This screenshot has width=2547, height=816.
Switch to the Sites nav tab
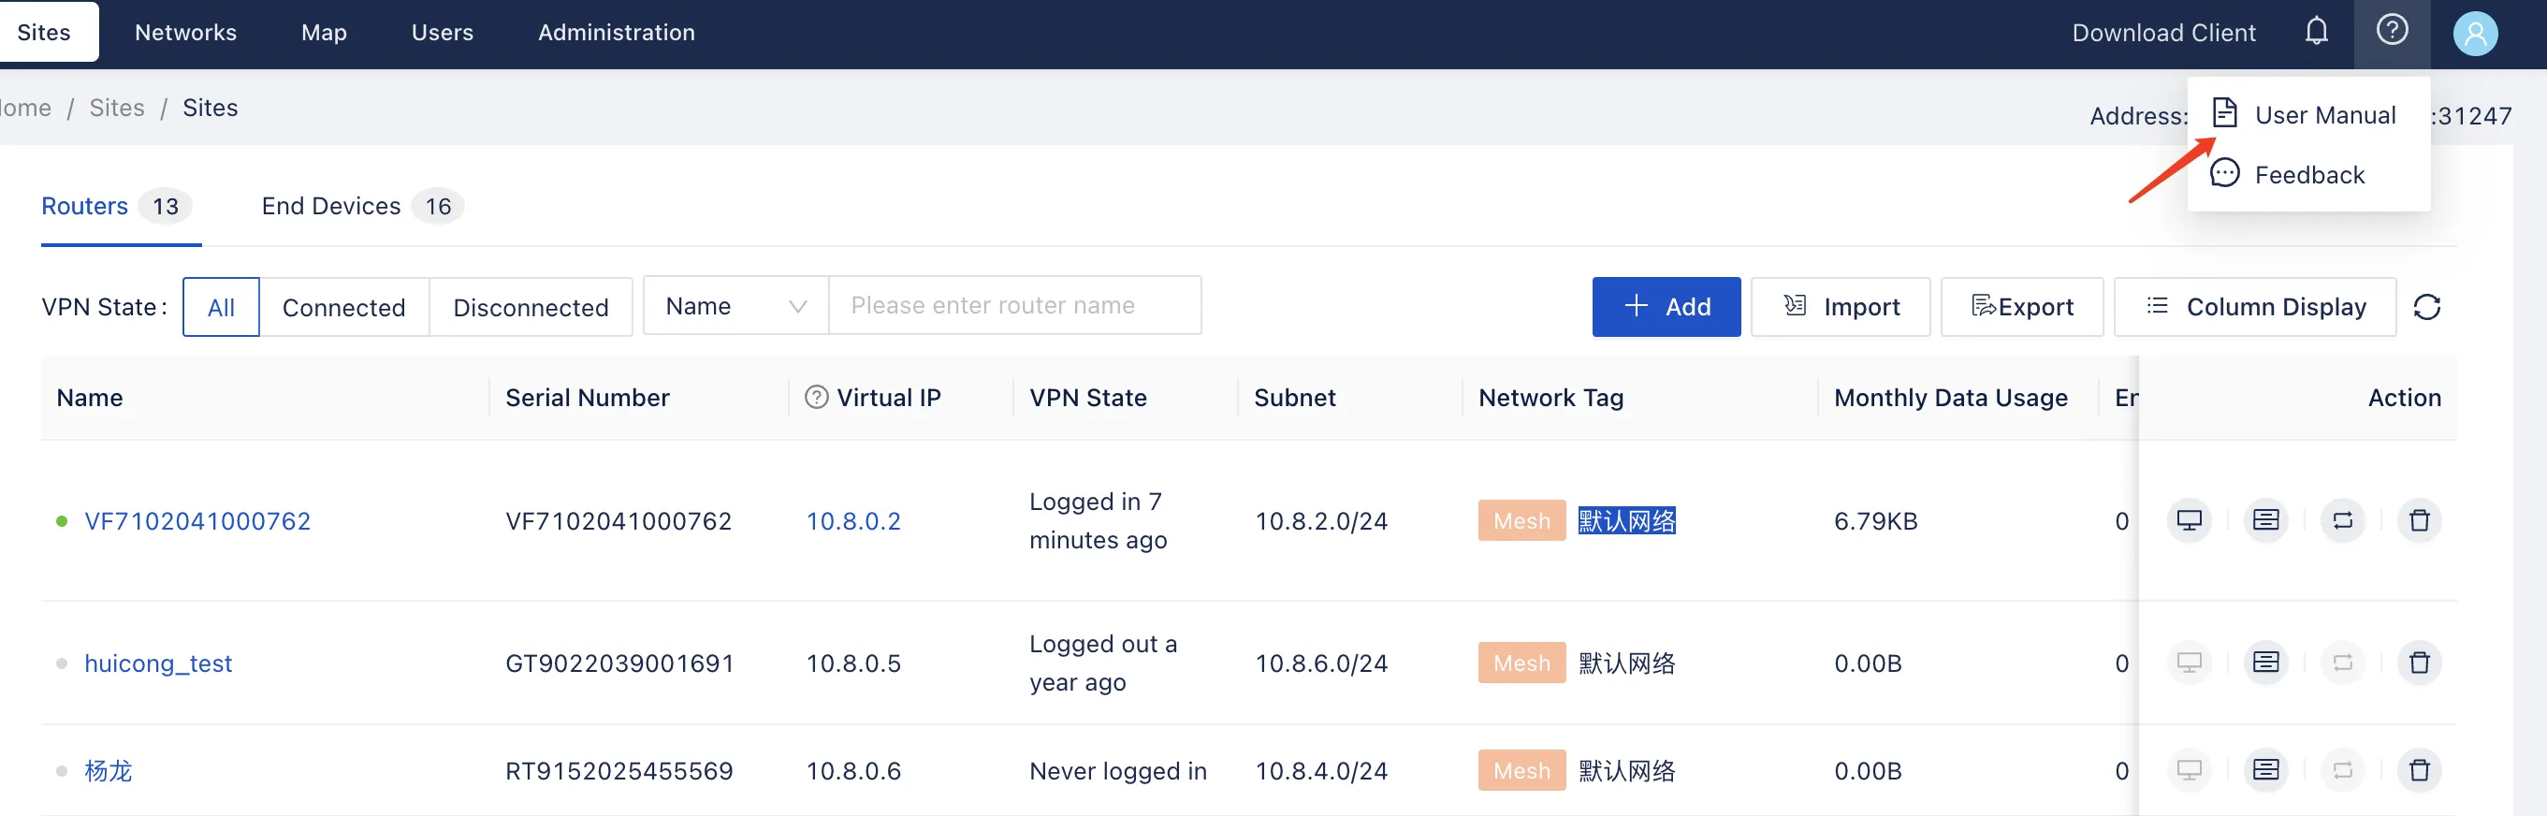click(45, 33)
